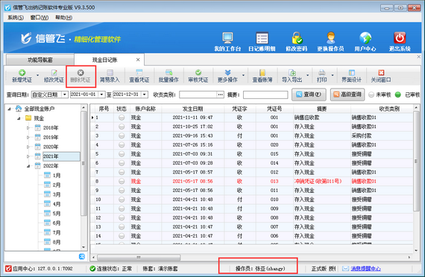Toggle the status circle in row 1
This screenshot has height=277, width=425.
[122, 118]
